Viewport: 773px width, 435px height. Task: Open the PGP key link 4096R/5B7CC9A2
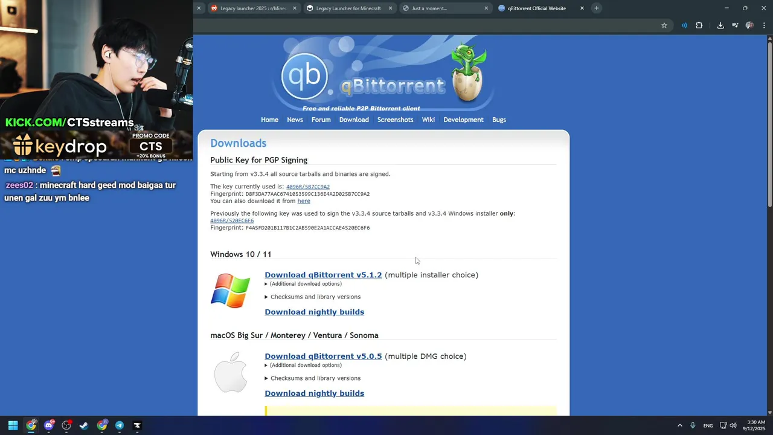(308, 187)
